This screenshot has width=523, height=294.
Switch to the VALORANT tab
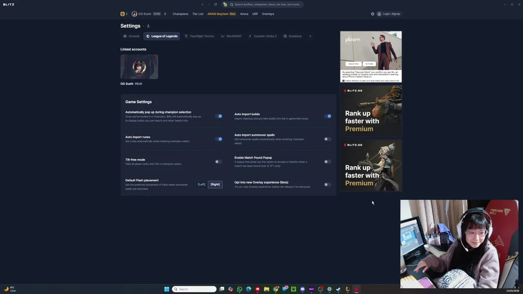231,36
